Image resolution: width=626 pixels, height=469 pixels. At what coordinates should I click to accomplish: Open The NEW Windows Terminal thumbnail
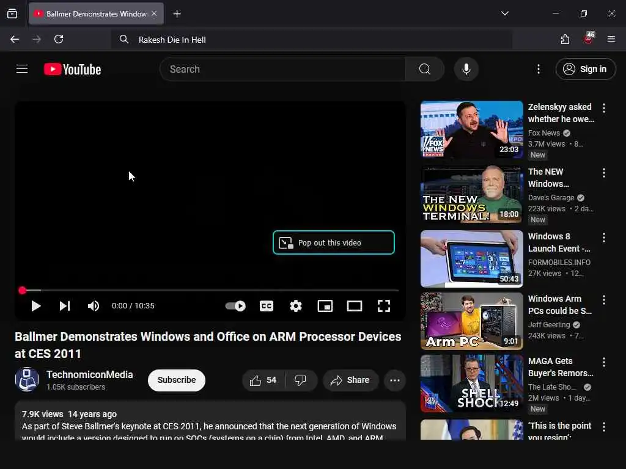click(x=471, y=194)
